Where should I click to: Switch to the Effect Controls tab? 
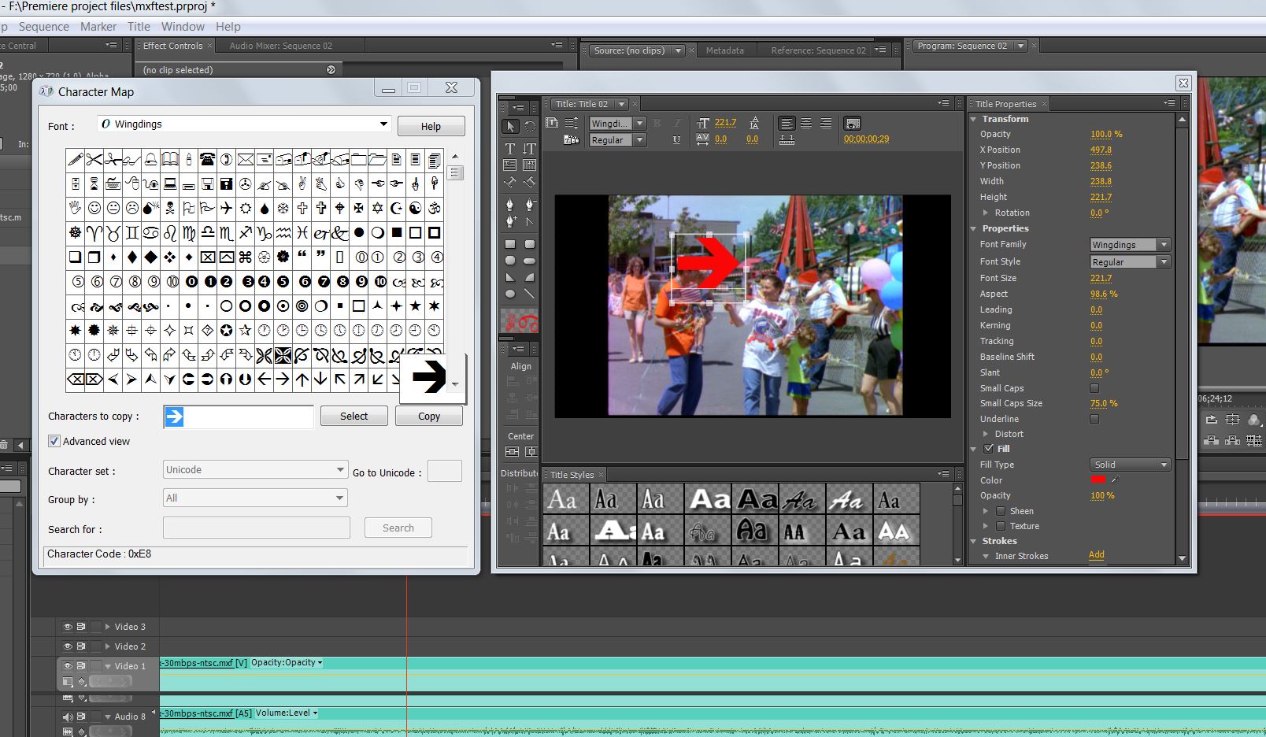coord(172,46)
